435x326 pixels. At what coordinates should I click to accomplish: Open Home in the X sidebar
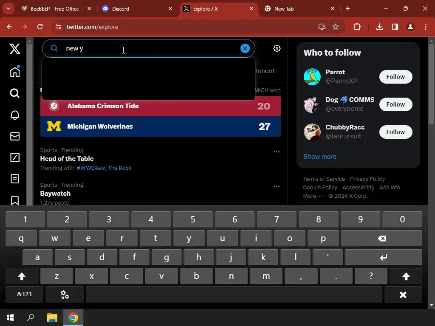coord(15,71)
